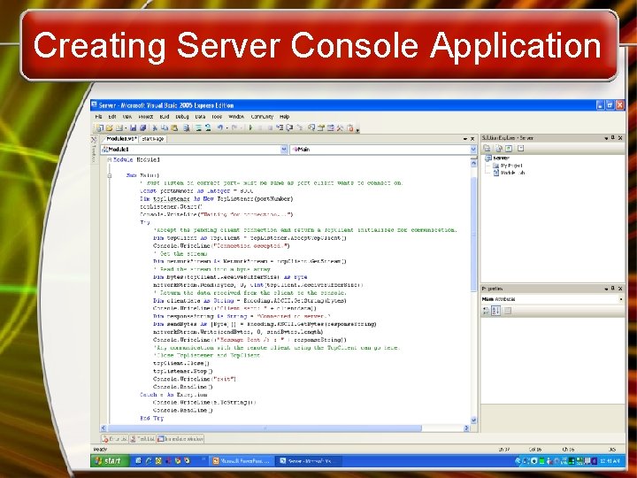Click the Solution Explorer toolbar icon
The image size is (637, 478).
311,128
